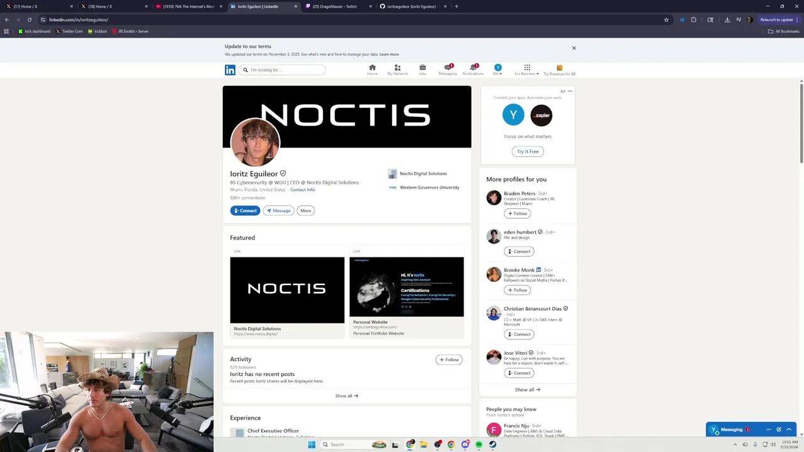Click Try It Free on the ad
The width and height of the screenshot is (804, 452).
click(528, 151)
